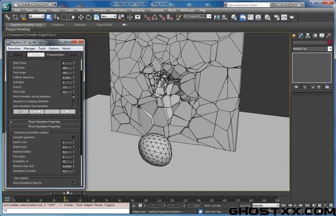The width and height of the screenshot is (336, 216).
Task: Open the Quick Access toolbar dropdown arrow
Action: [55, 4]
